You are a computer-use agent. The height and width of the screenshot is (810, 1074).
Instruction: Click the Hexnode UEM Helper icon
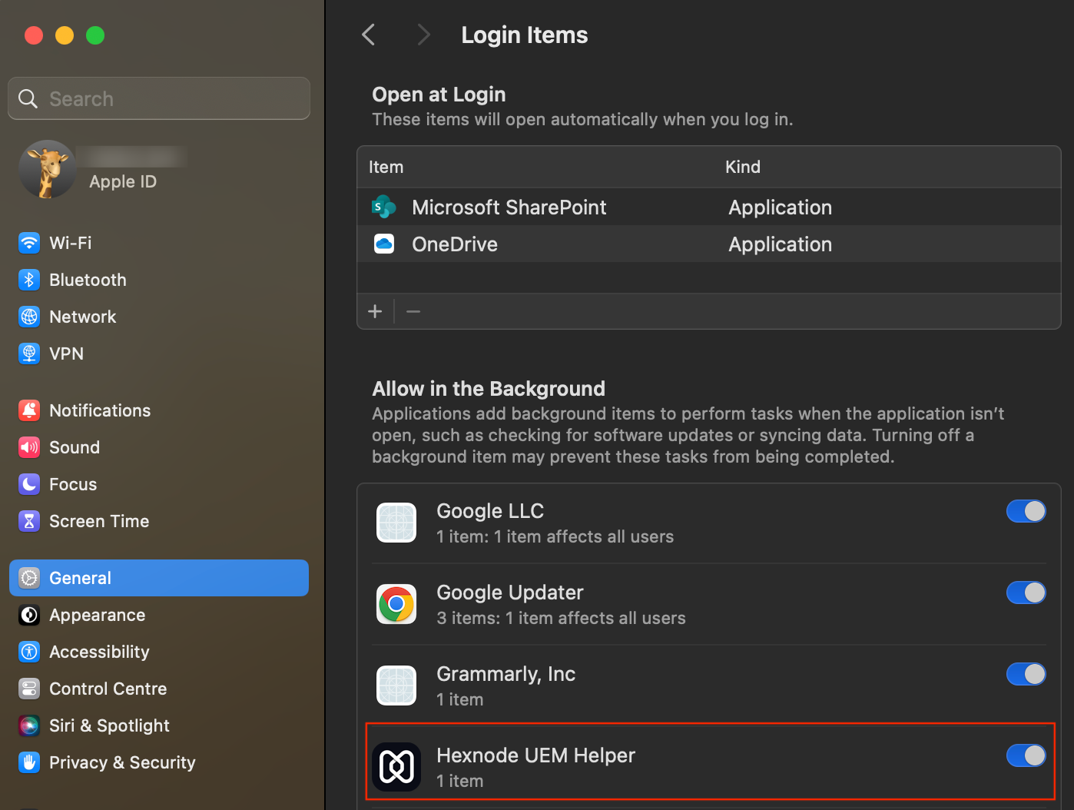pos(396,767)
